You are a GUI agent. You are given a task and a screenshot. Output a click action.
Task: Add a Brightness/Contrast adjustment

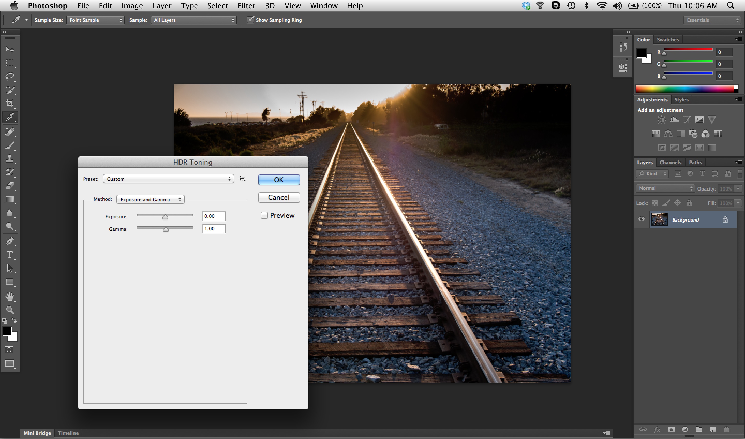(x=661, y=120)
